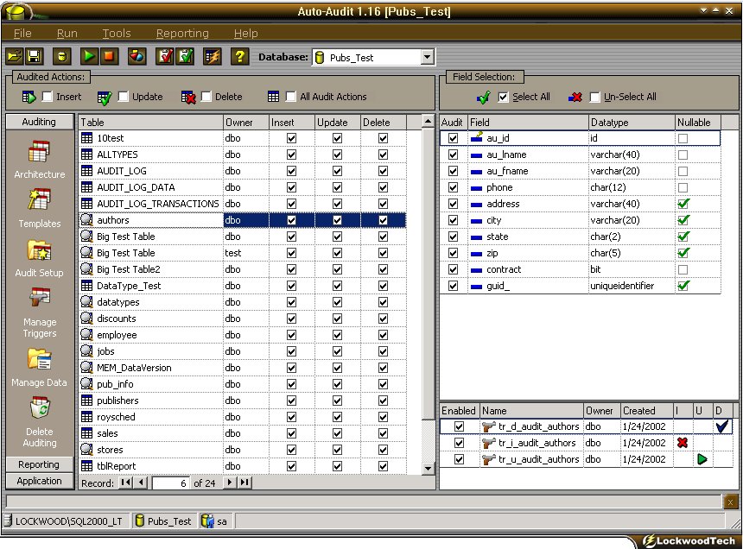The image size is (743, 549).
Task: Click the green arrow on tr_u_audit_authors row
Action: [x=702, y=459]
